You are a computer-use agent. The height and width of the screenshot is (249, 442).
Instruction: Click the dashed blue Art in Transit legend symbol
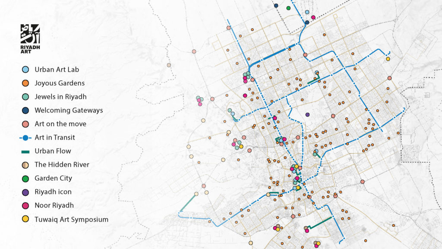[x=25, y=138]
